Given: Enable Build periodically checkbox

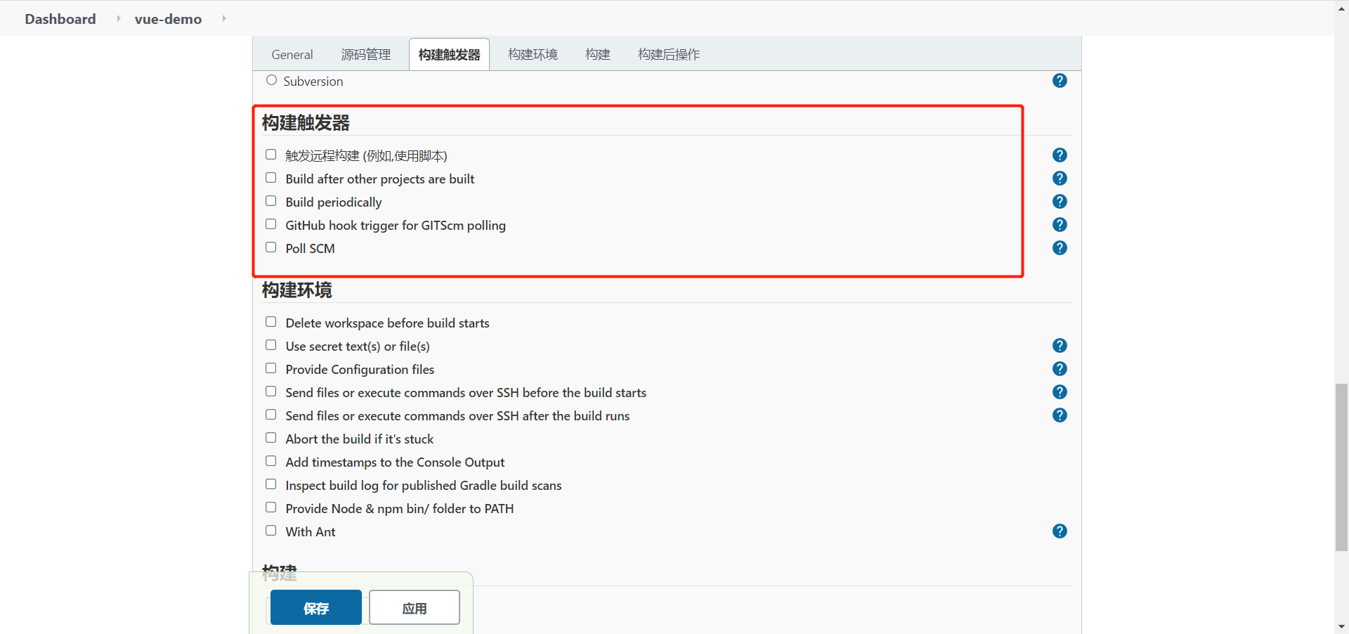Looking at the screenshot, I should tap(271, 201).
